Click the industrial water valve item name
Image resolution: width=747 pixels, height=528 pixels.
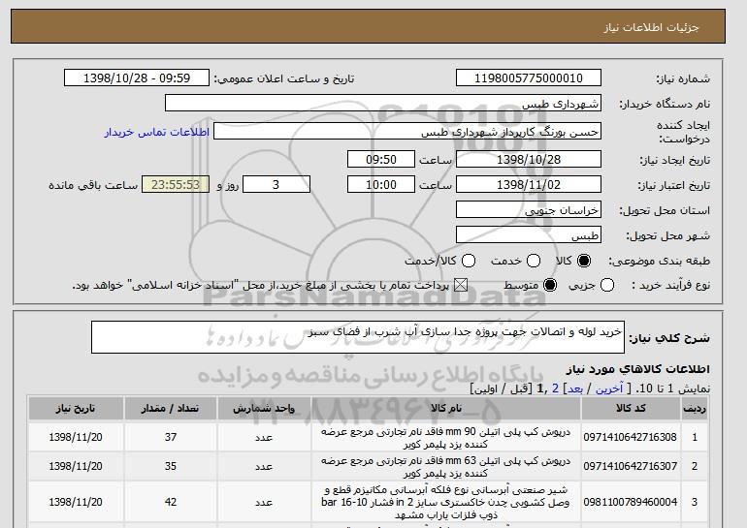[446, 502]
